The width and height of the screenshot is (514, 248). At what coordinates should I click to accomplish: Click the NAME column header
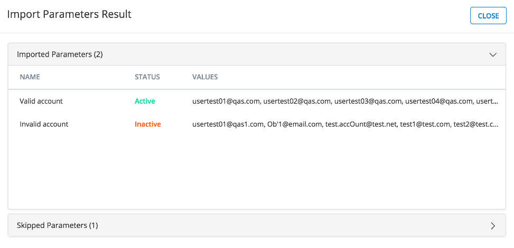[x=30, y=77]
